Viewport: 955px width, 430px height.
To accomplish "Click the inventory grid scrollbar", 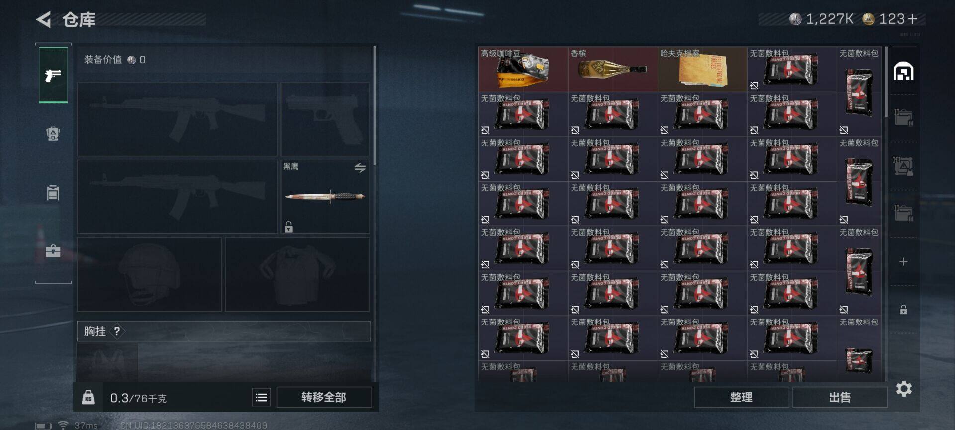I will tap(886, 82).
